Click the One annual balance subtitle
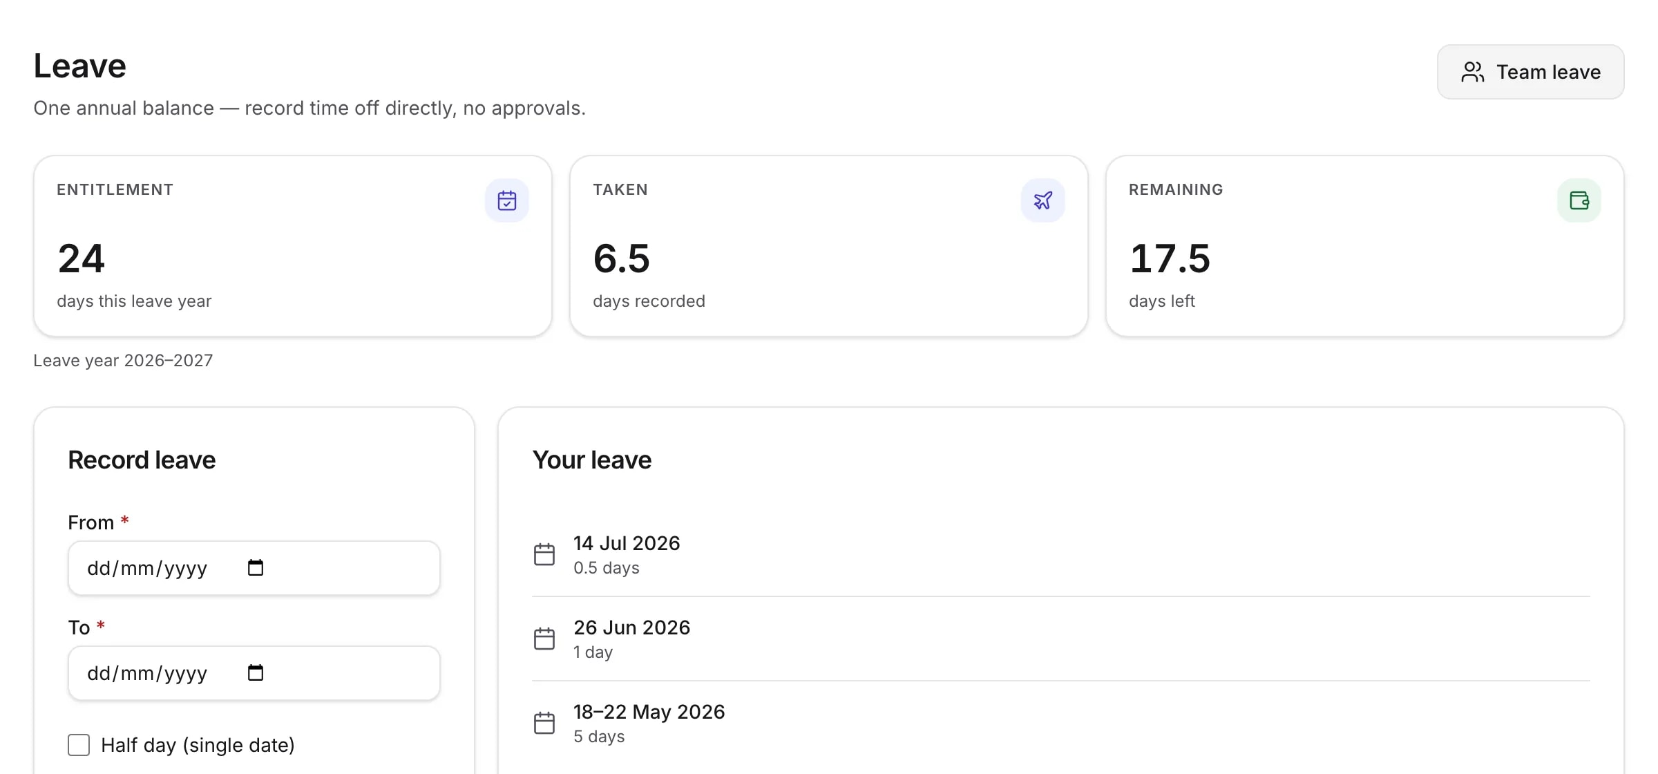This screenshot has width=1658, height=774. 309,108
